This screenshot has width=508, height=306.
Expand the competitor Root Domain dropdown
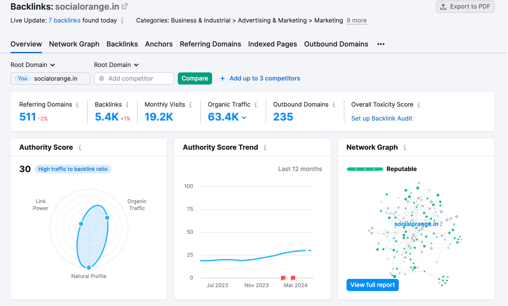tap(116, 65)
